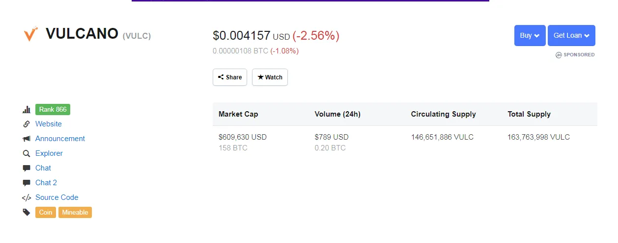The height and width of the screenshot is (243, 618).
Task: Click the megaphone icon beside Announcement
Action: (x=27, y=139)
